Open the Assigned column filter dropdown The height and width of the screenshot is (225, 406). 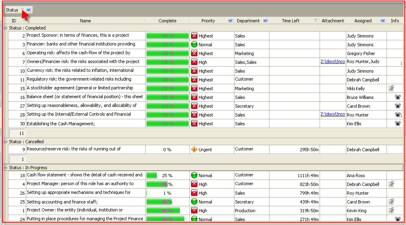point(383,21)
